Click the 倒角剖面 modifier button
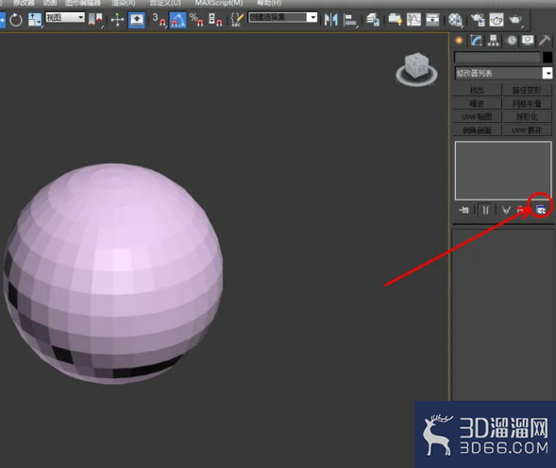 pyautogui.click(x=478, y=130)
